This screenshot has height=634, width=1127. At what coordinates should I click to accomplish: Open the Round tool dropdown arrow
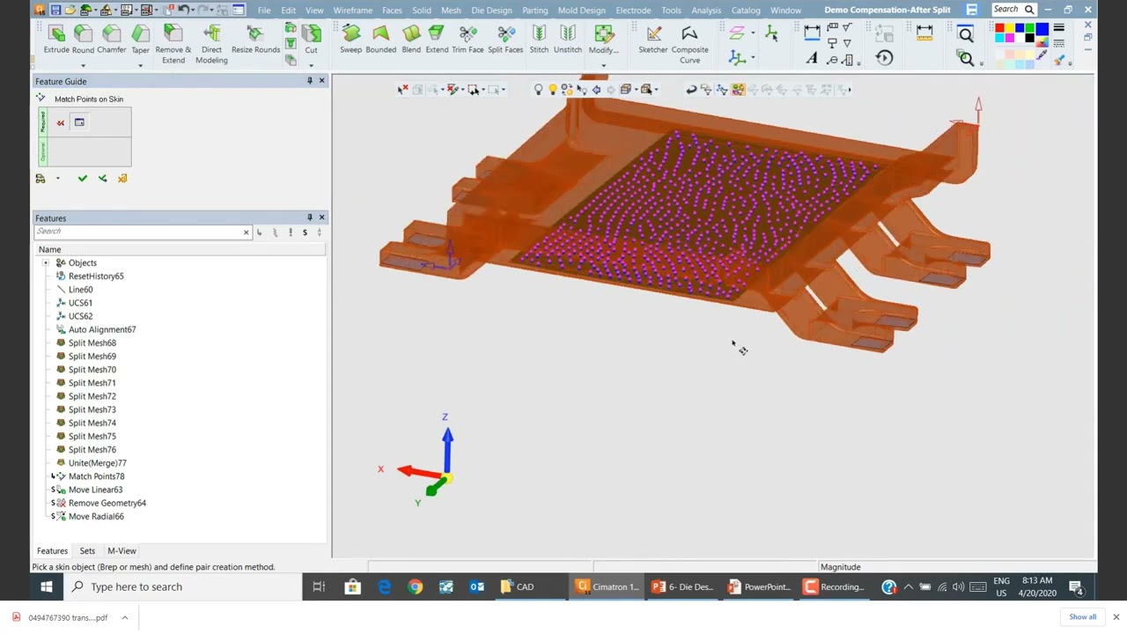coord(83,66)
